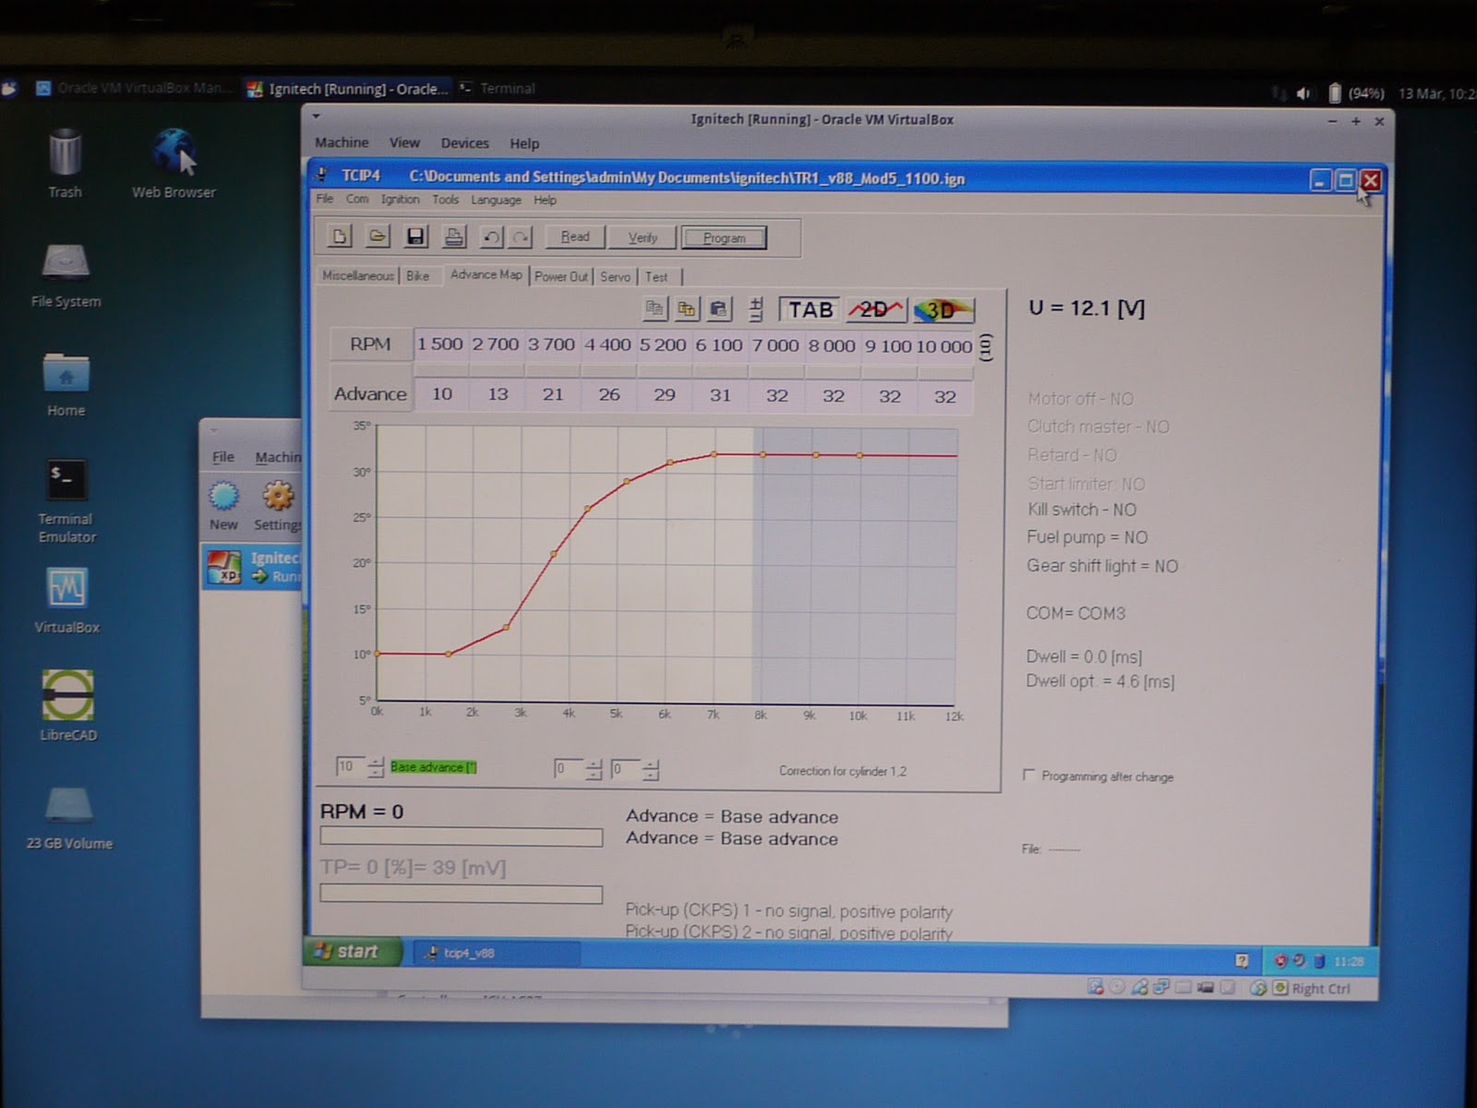
Task: Switch to the Servo tab
Action: pos(615,276)
